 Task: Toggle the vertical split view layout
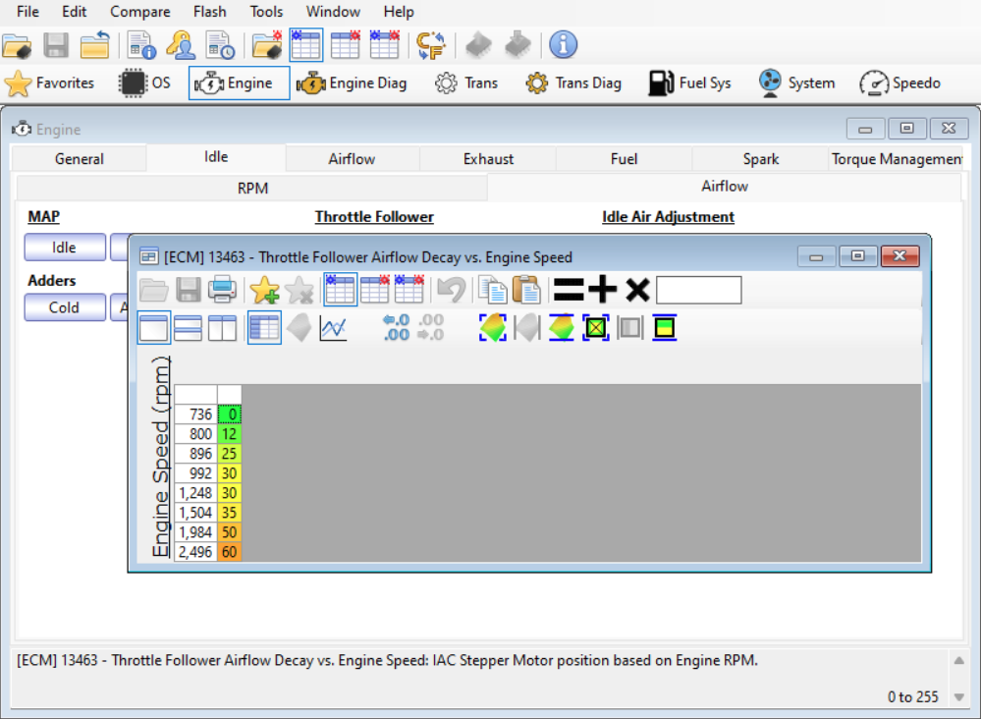(222, 328)
